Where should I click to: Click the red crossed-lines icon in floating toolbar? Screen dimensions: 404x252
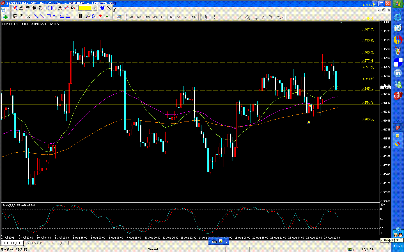pos(66,8)
